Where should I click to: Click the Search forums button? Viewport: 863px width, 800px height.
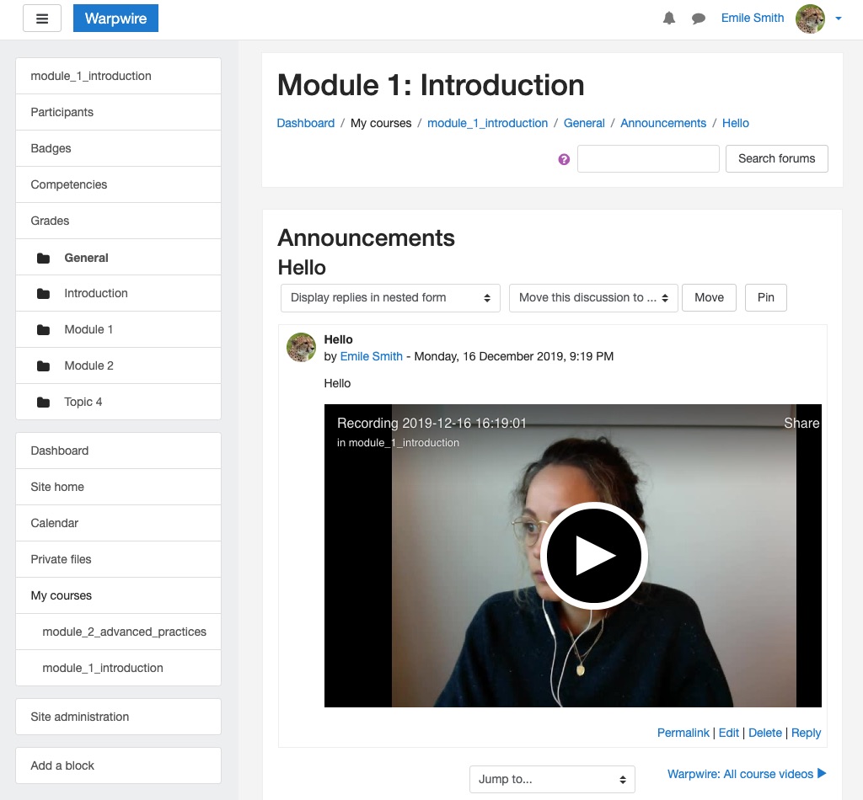coord(776,159)
